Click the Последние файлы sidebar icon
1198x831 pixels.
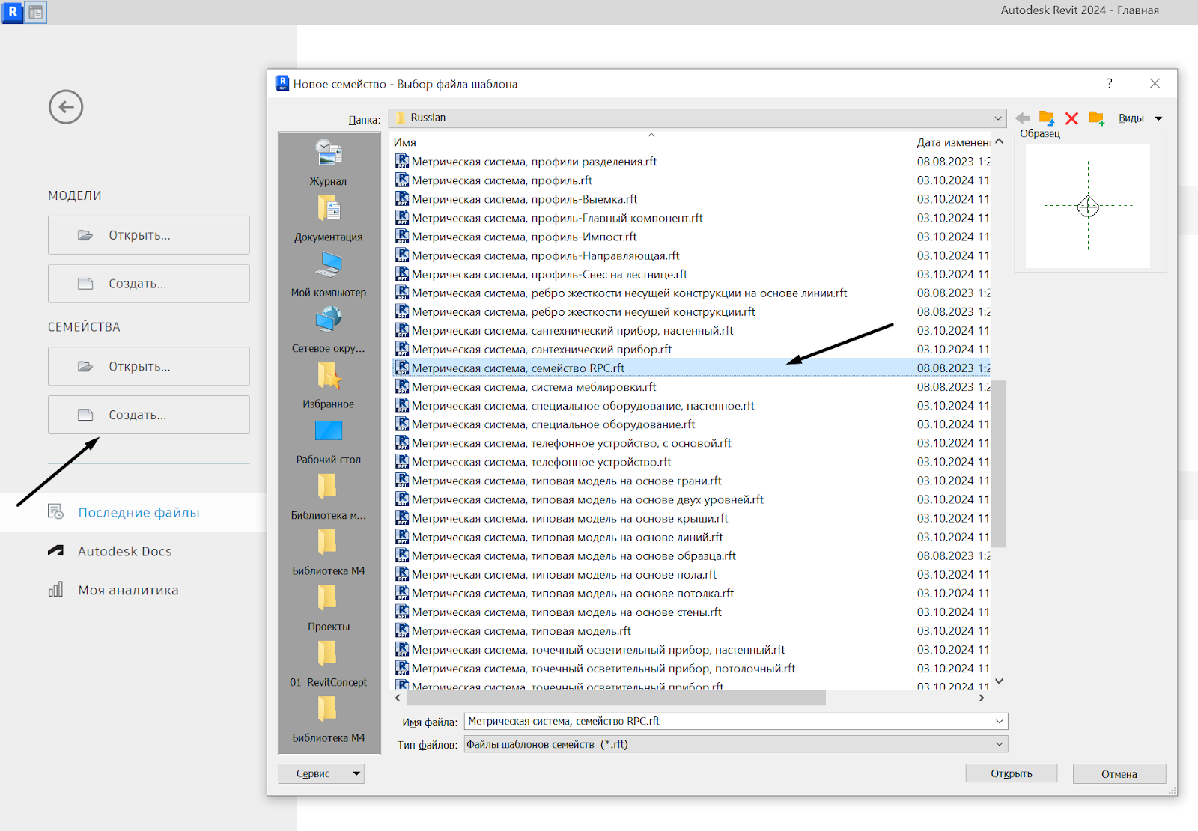[x=55, y=511]
